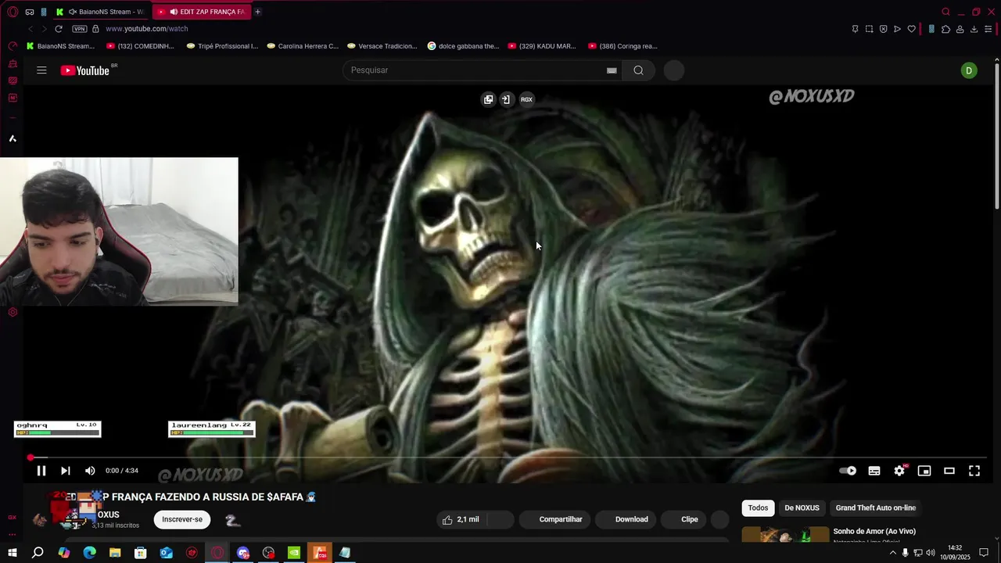The height and width of the screenshot is (563, 1001).
Task: Select the Grand Theft Auto on-line chip
Action: coord(875,507)
